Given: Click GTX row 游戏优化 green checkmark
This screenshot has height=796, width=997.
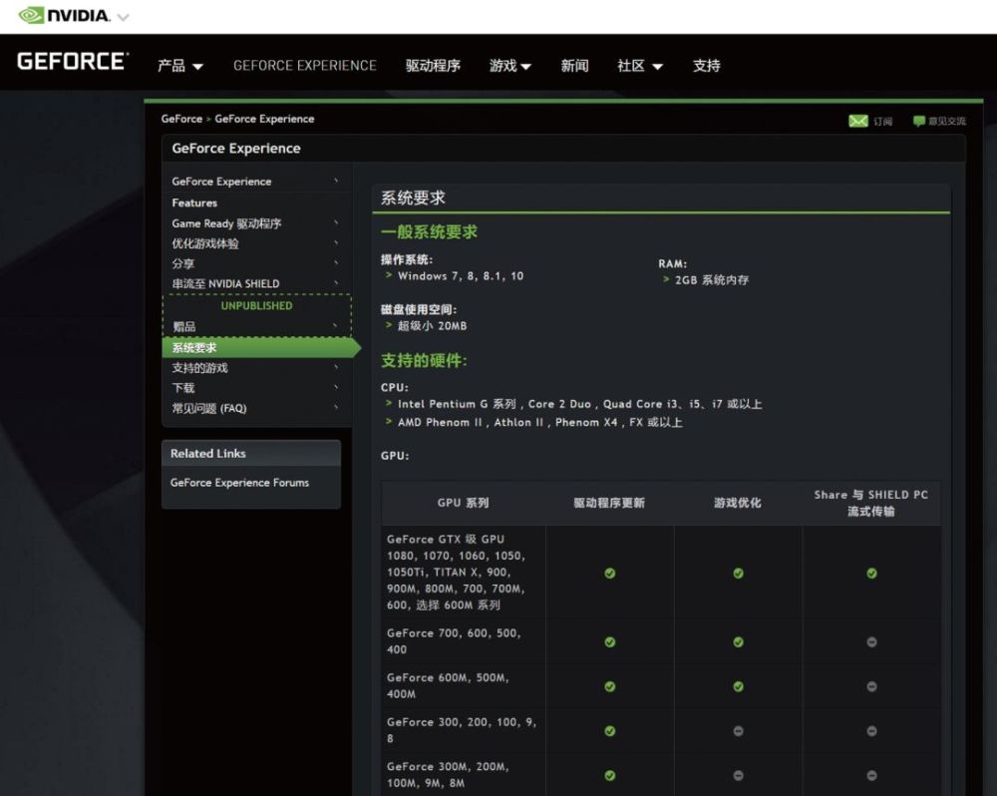Looking at the screenshot, I should coord(738,574).
